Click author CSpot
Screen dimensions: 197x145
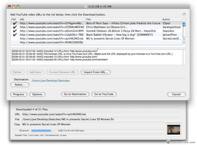pos(167,23)
